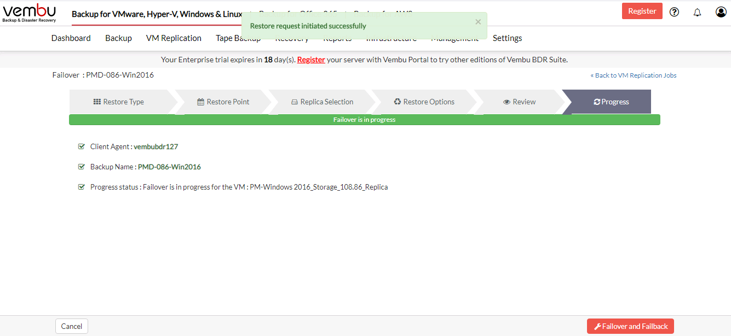Open the Backup menu
Image resolution: width=731 pixels, height=336 pixels.
[119, 38]
